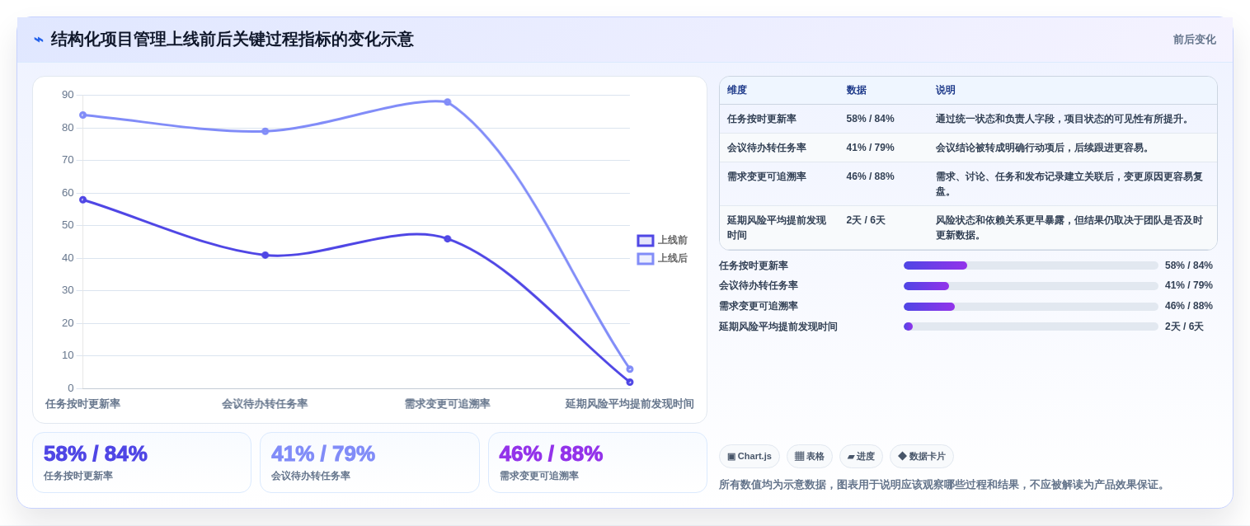Click x-axis label 延期风险平均提前发现时间
Viewport: 1250px width, 526px height.
[x=629, y=404]
